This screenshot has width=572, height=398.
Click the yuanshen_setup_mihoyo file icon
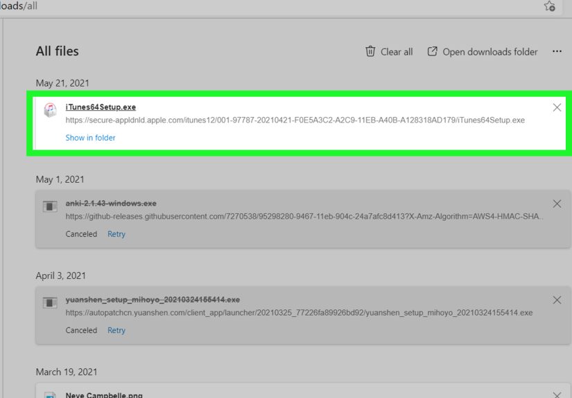50,302
